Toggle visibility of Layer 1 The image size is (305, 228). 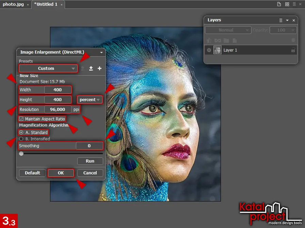pyautogui.click(x=209, y=50)
